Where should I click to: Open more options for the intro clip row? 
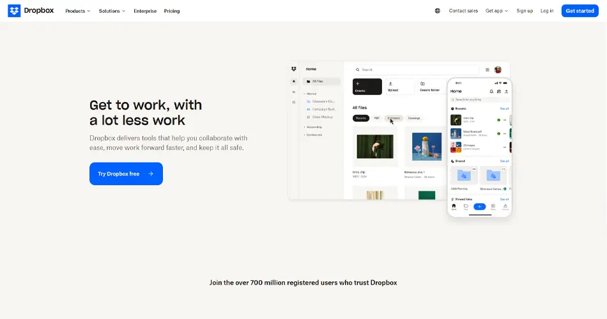click(504, 120)
